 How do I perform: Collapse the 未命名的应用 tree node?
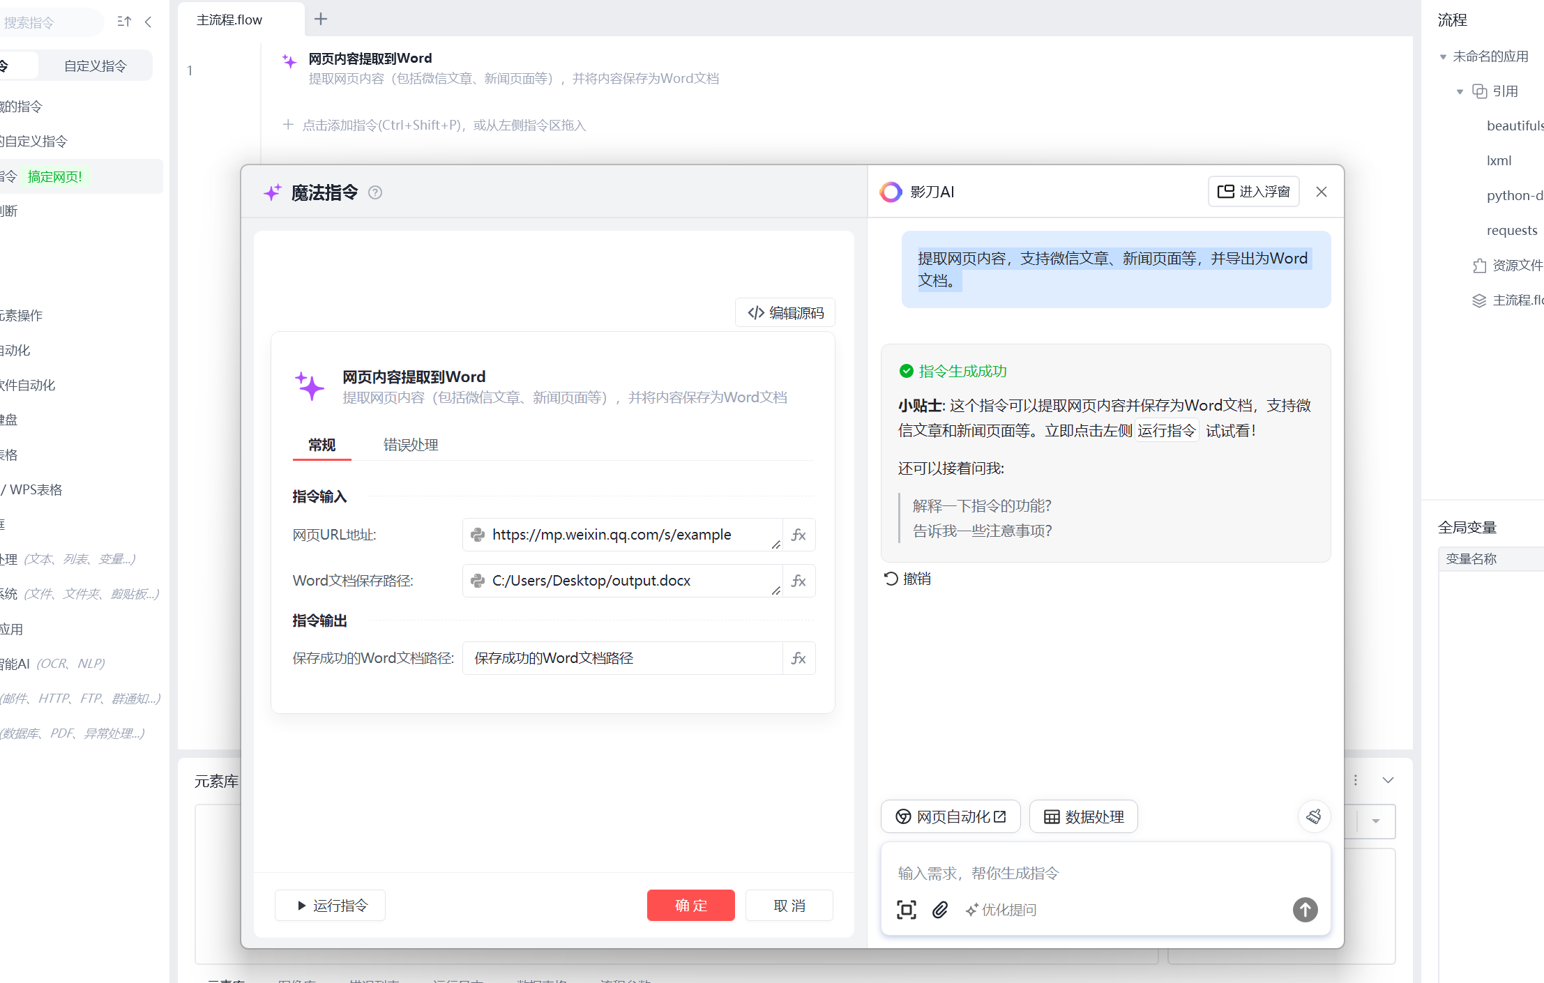[x=1443, y=56]
